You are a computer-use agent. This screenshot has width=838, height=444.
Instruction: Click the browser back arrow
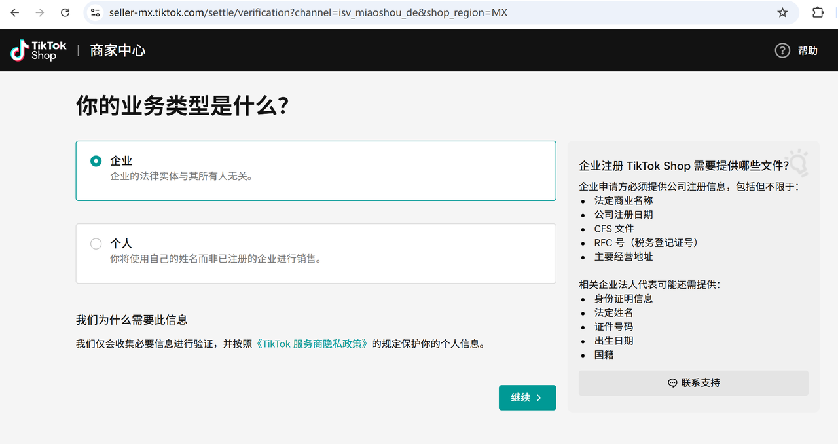[x=14, y=12]
